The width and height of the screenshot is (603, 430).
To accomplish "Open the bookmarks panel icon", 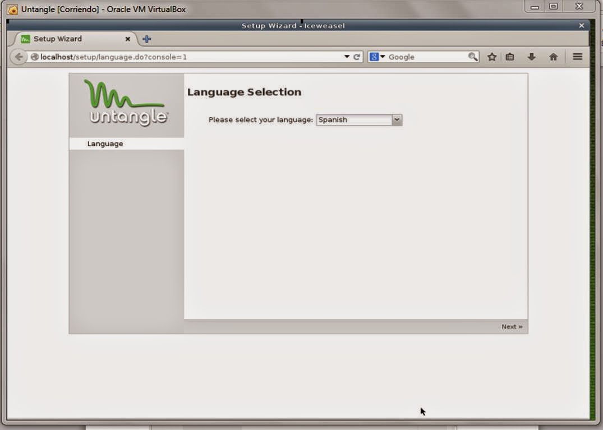I will coord(509,57).
